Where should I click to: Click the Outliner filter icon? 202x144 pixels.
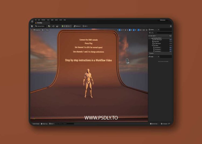[150, 33]
